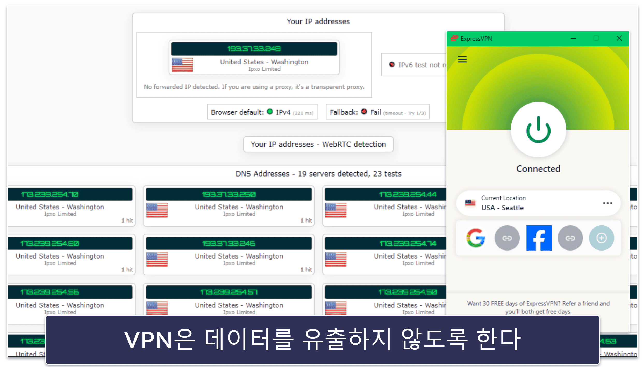Click the Your IP addresses heading
643x367 pixels.
318,21
